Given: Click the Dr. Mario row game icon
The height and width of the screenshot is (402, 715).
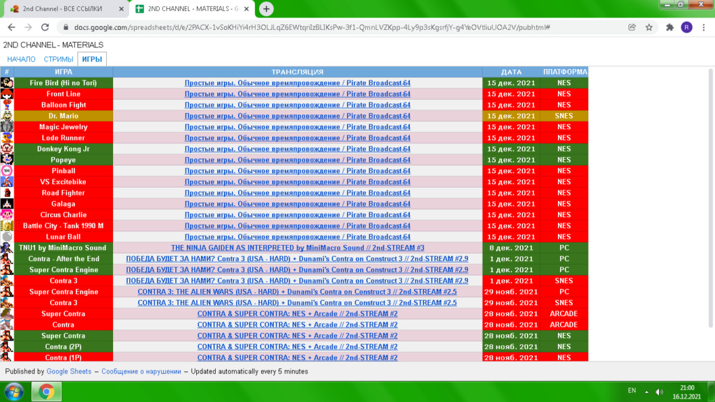Looking at the screenshot, I should click(7, 116).
